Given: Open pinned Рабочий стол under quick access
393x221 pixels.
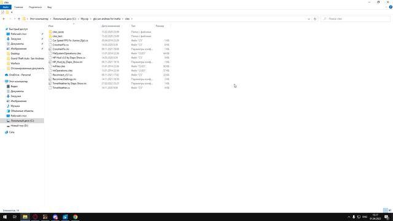Looking at the screenshot, I should 18,34.
